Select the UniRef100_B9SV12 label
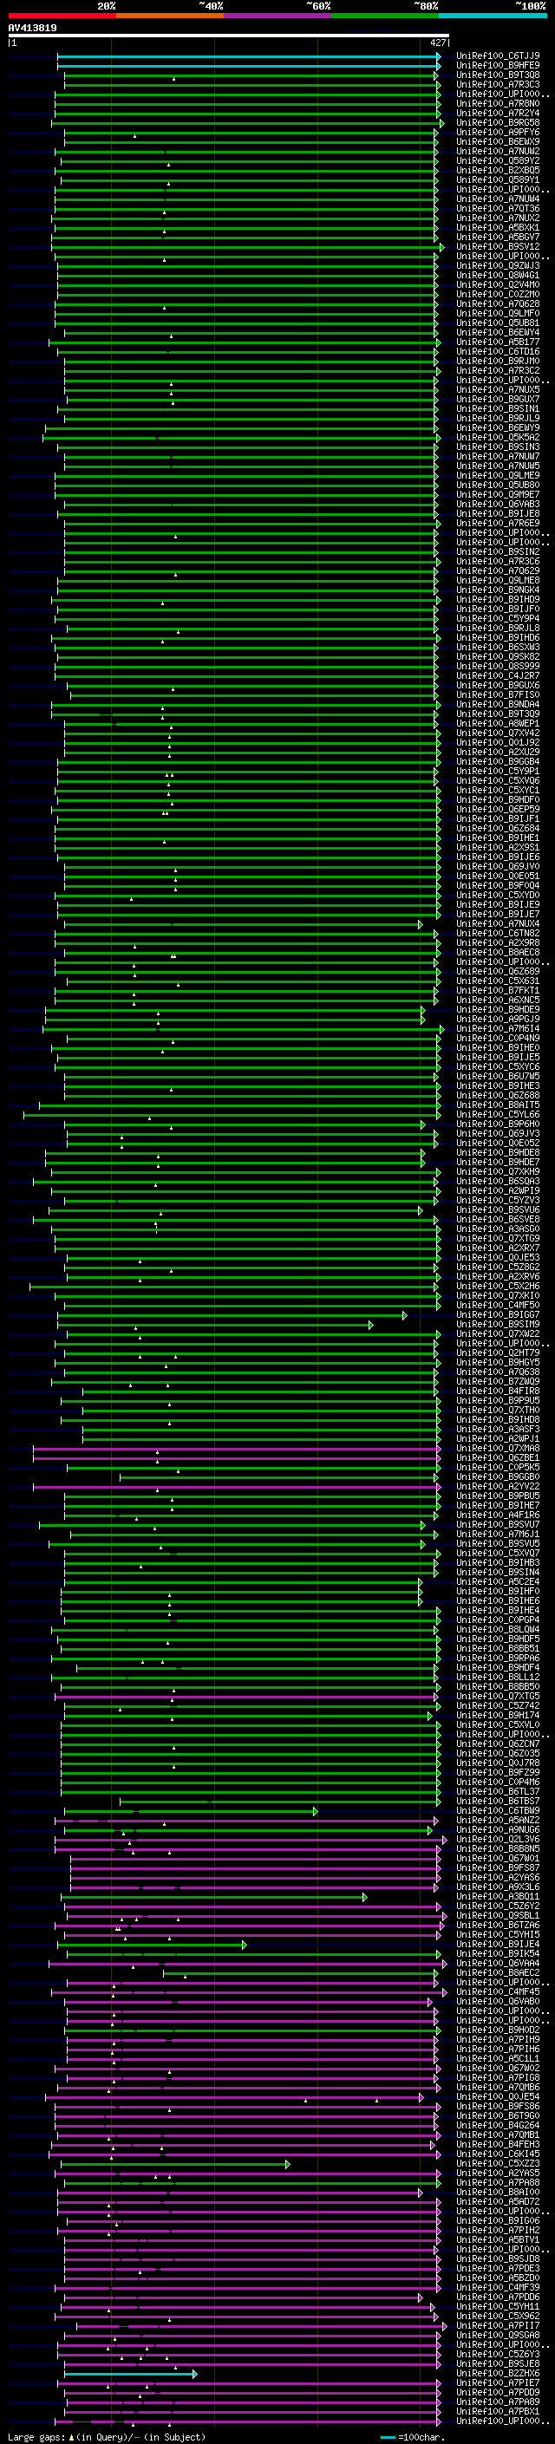This screenshot has width=555, height=2444. pos(497,247)
